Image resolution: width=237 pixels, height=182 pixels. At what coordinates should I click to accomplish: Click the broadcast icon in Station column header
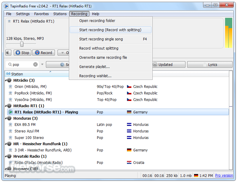tap(8, 74)
